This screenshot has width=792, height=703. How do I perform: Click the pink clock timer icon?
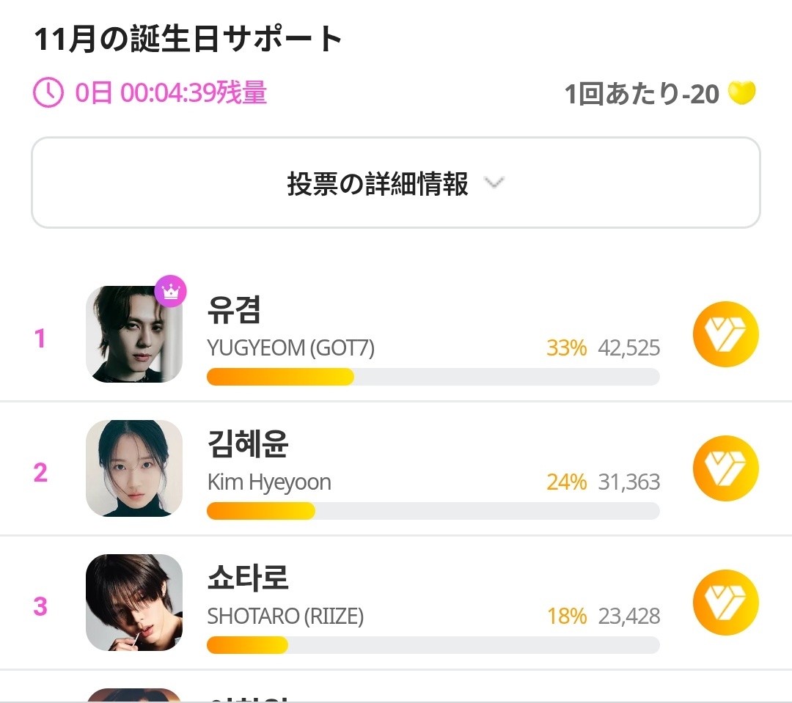(49, 93)
